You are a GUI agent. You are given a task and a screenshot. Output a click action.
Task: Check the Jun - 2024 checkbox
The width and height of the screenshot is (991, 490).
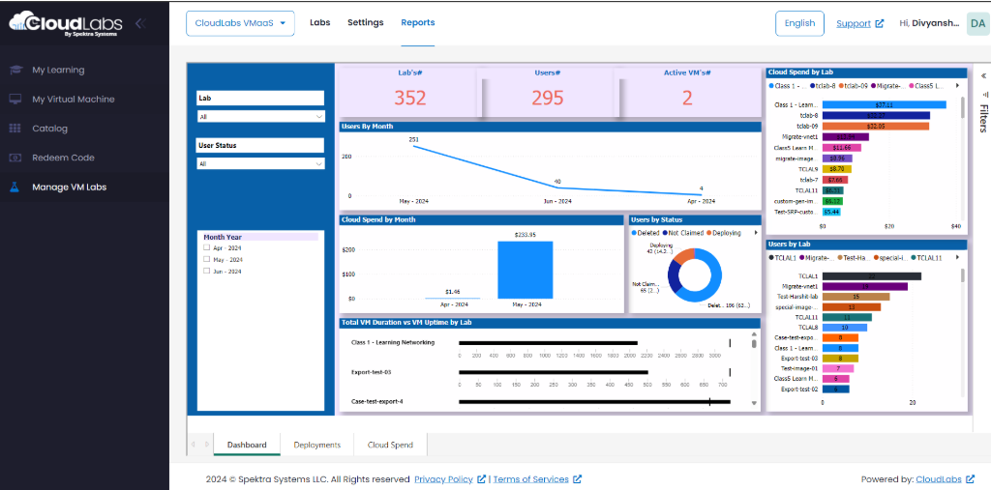coord(207,271)
